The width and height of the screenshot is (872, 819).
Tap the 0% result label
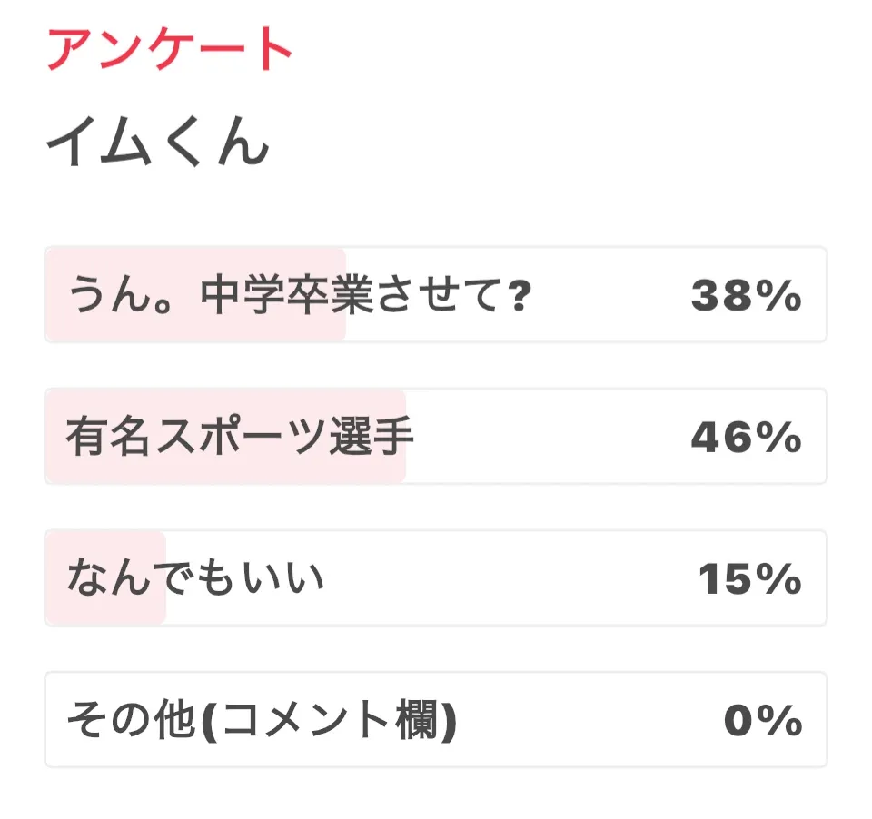[x=762, y=721]
